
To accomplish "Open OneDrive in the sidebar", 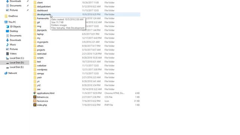I will [x=13, y=16].
